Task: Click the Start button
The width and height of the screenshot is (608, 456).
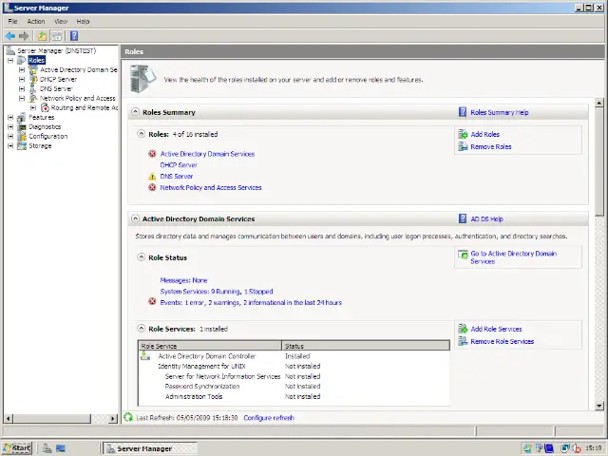Action: (x=17, y=448)
